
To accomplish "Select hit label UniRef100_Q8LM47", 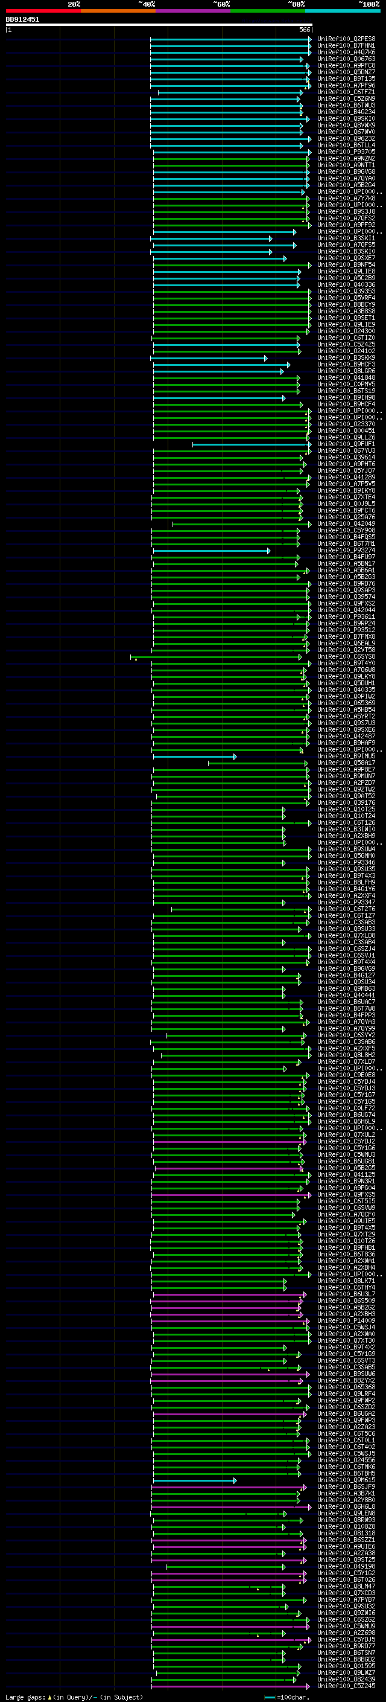I will [x=346, y=1586].
